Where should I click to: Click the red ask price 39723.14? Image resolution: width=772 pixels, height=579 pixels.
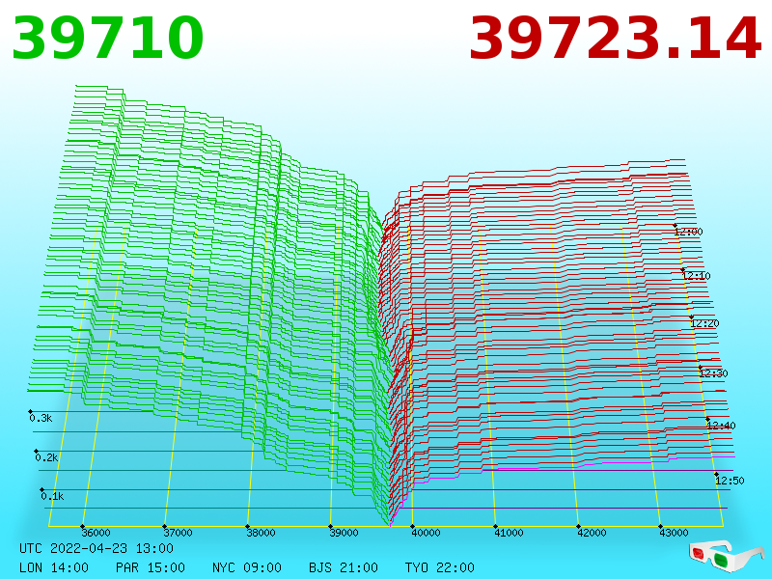[615, 38]
